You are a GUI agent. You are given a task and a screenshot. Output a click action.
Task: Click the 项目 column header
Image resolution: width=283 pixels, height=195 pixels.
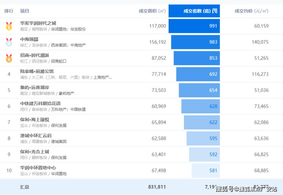(24, 11)
